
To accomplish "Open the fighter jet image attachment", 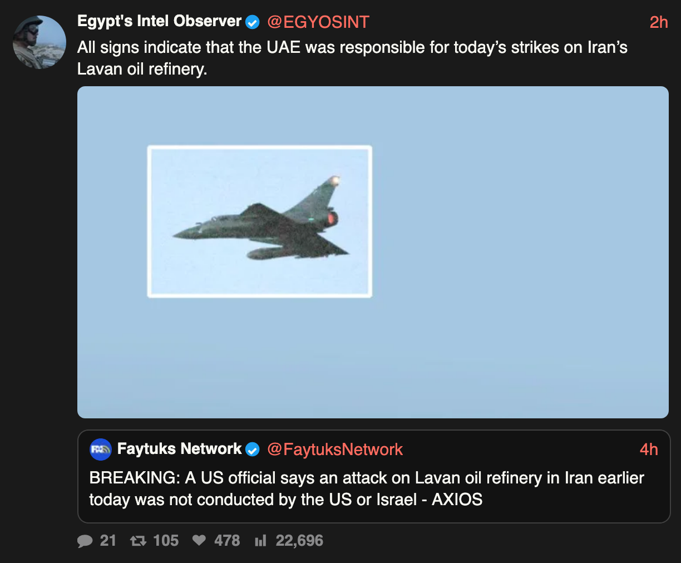I will (373, 252).
